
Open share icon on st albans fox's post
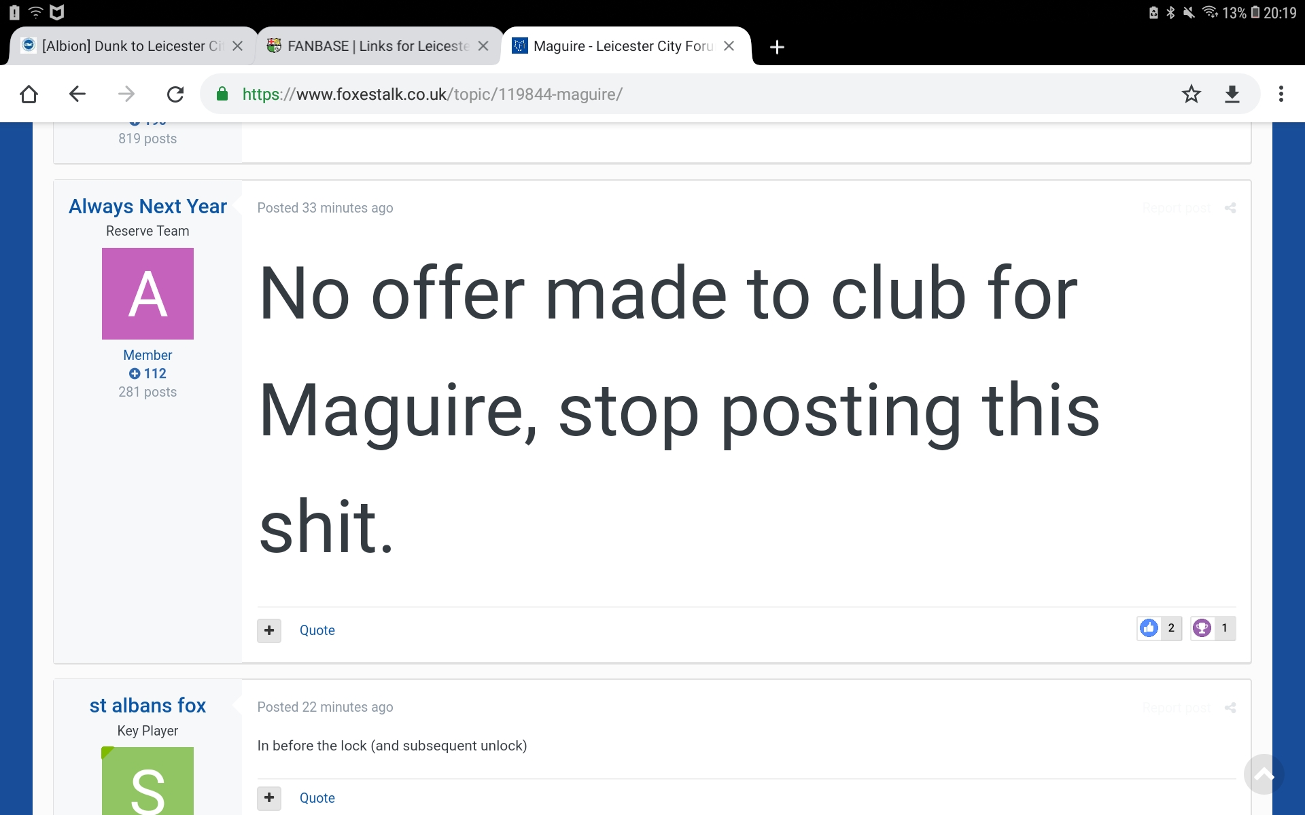1230,708
